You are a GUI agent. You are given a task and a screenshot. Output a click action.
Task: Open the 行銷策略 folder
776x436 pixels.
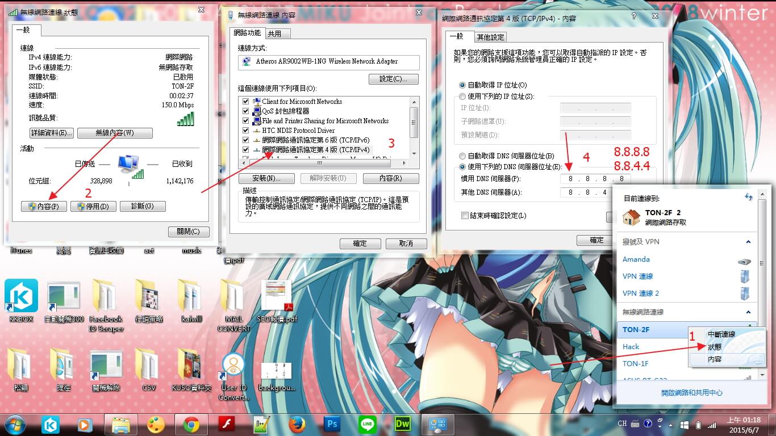(x=149, y=301)
